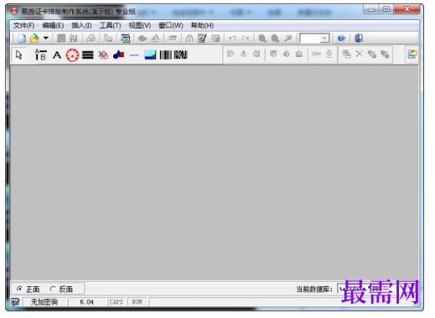Insert a picture with the landscape image icon
Screen dimensions: 435x318
pos(150,55)
